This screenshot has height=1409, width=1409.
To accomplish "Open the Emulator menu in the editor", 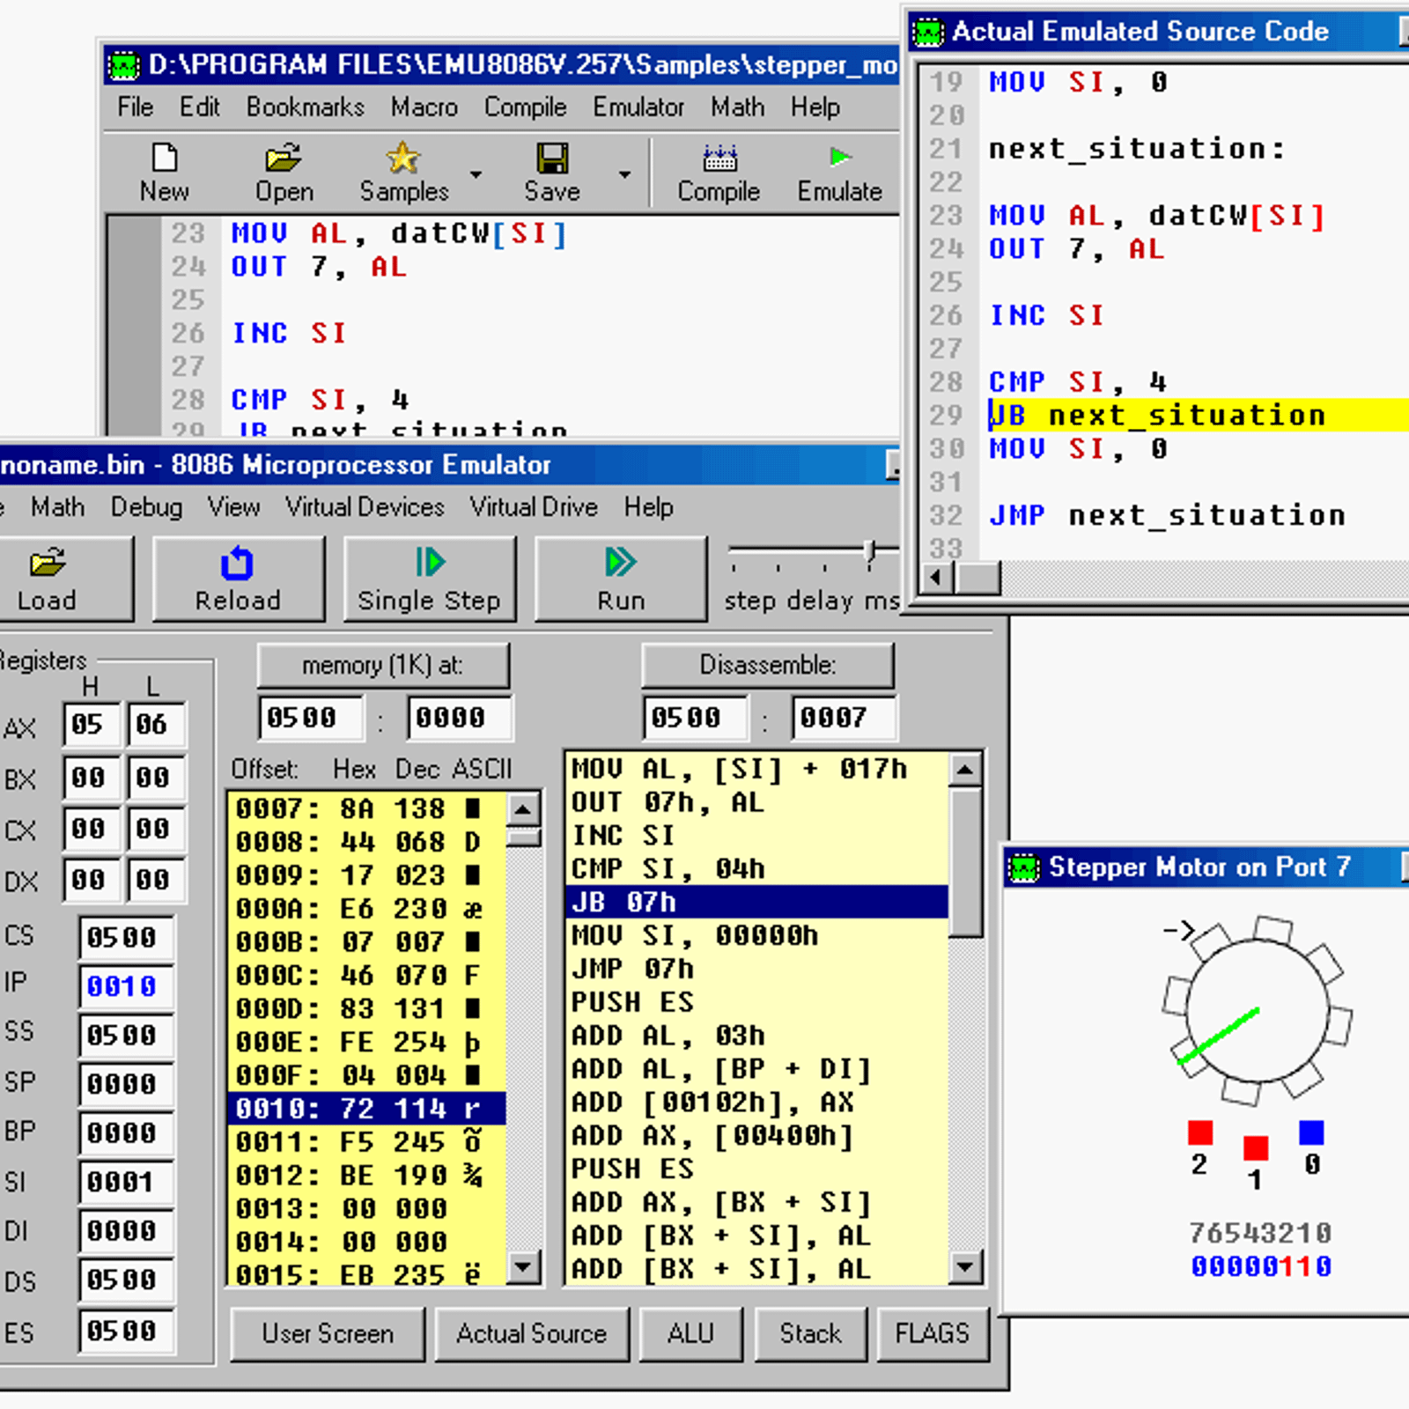I will [638, 107].
